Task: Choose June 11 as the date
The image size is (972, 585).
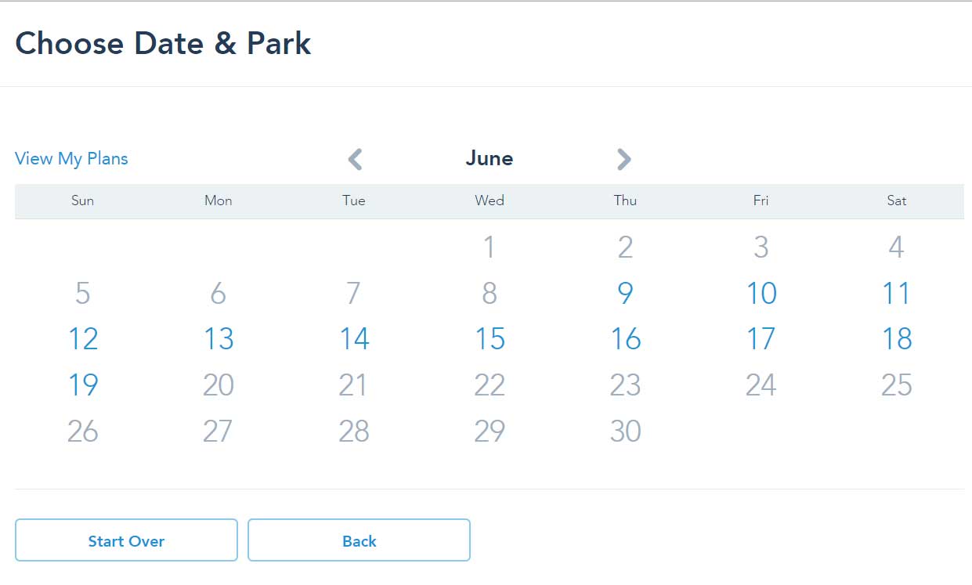Action: pyautogui.click(x=896, y=294)
